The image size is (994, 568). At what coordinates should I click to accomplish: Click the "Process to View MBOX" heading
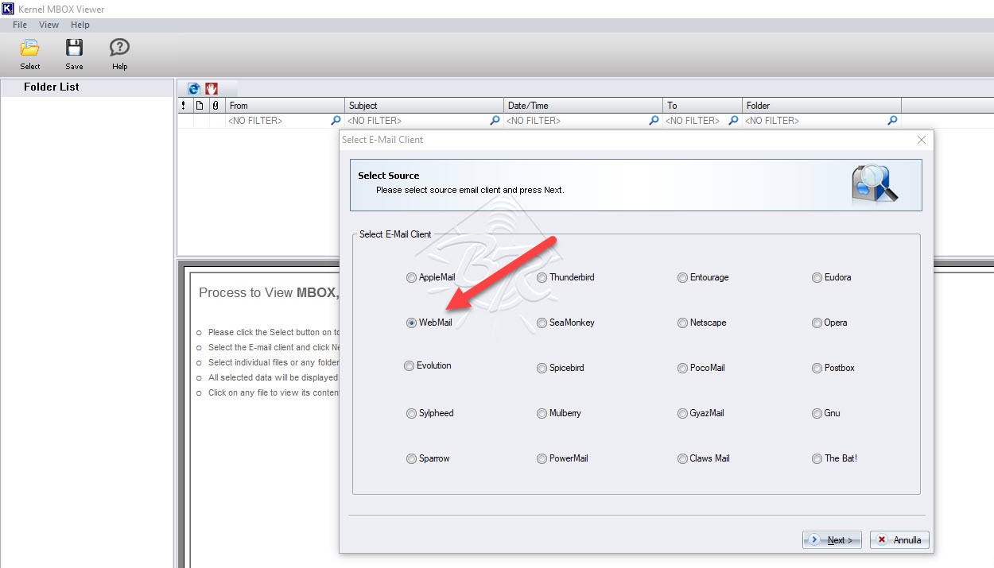pyautogui.click(x=269, y=292)
